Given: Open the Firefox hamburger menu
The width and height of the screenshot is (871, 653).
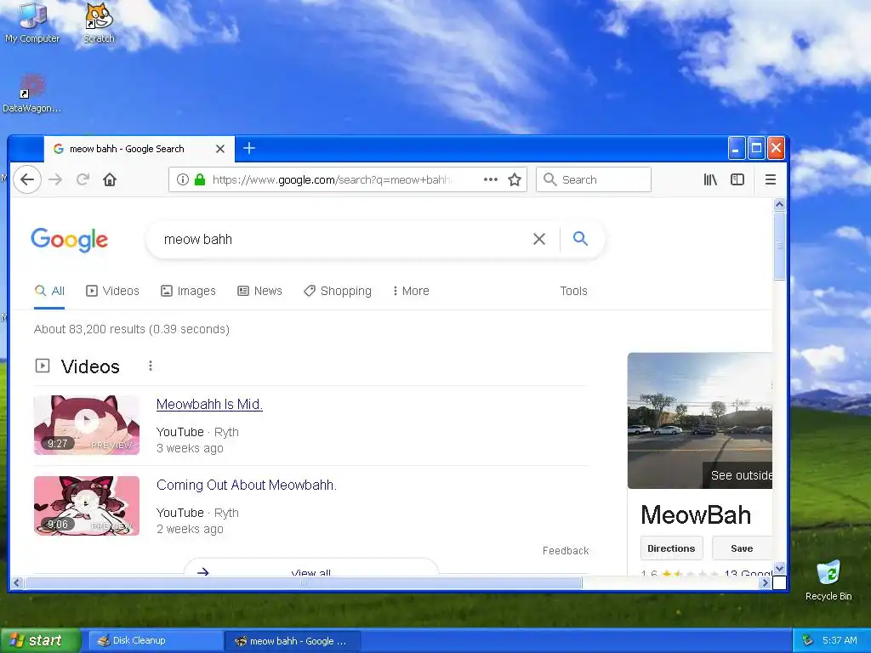Looking at the screenshot, I should [x=771, y=179].
